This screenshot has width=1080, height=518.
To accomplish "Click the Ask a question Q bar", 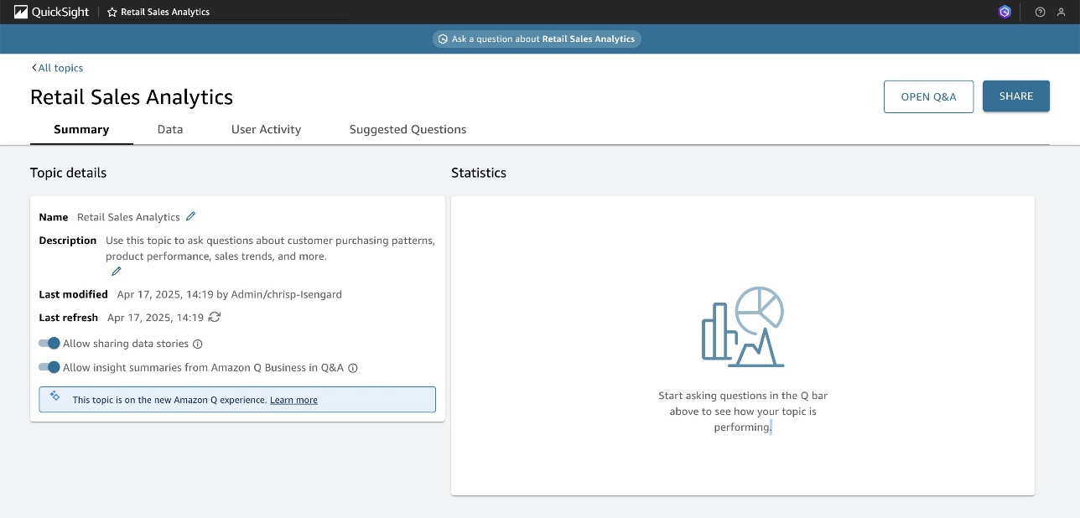I will [x=537, y=39].
